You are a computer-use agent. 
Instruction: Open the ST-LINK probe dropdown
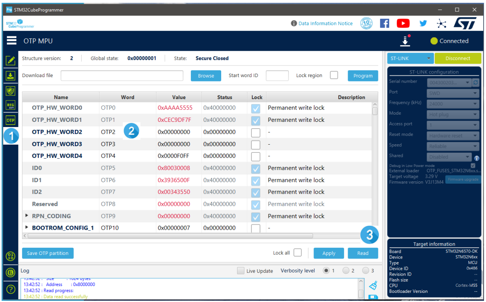(x=410, y=58)
